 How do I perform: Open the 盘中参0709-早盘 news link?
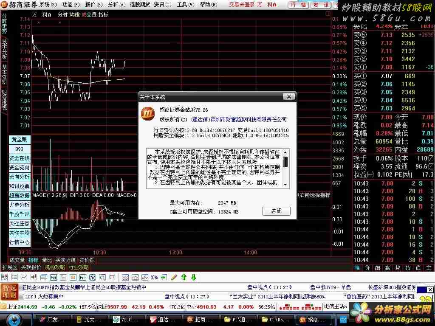click(x=330, y=287)
